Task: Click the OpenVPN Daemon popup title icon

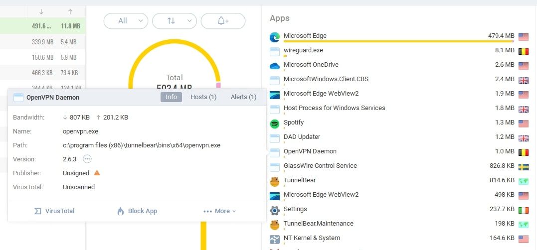Action: (x=18, y=98)
